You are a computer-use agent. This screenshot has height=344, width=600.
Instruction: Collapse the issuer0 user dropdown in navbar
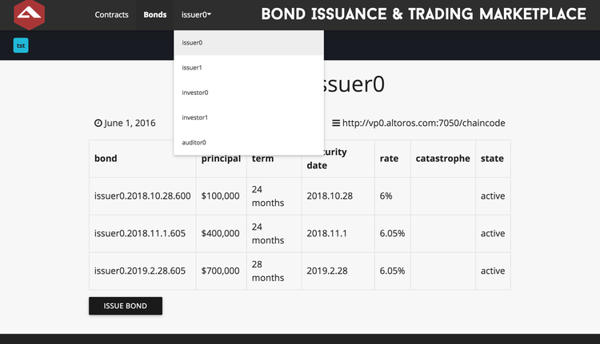[196, 14]
